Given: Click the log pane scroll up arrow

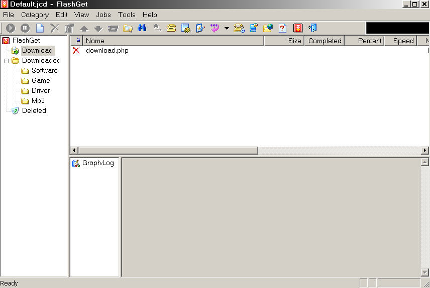Looking at the screenshot, I should [x=425, y=162].
